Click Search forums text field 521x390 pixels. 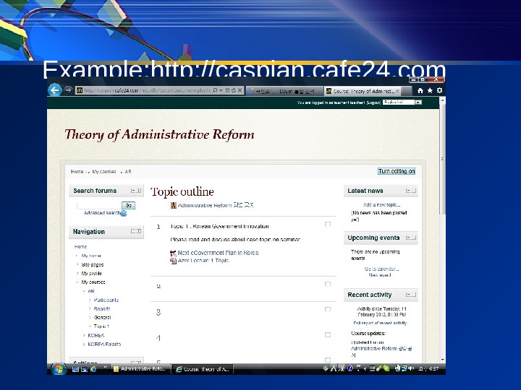click(99, 206)
